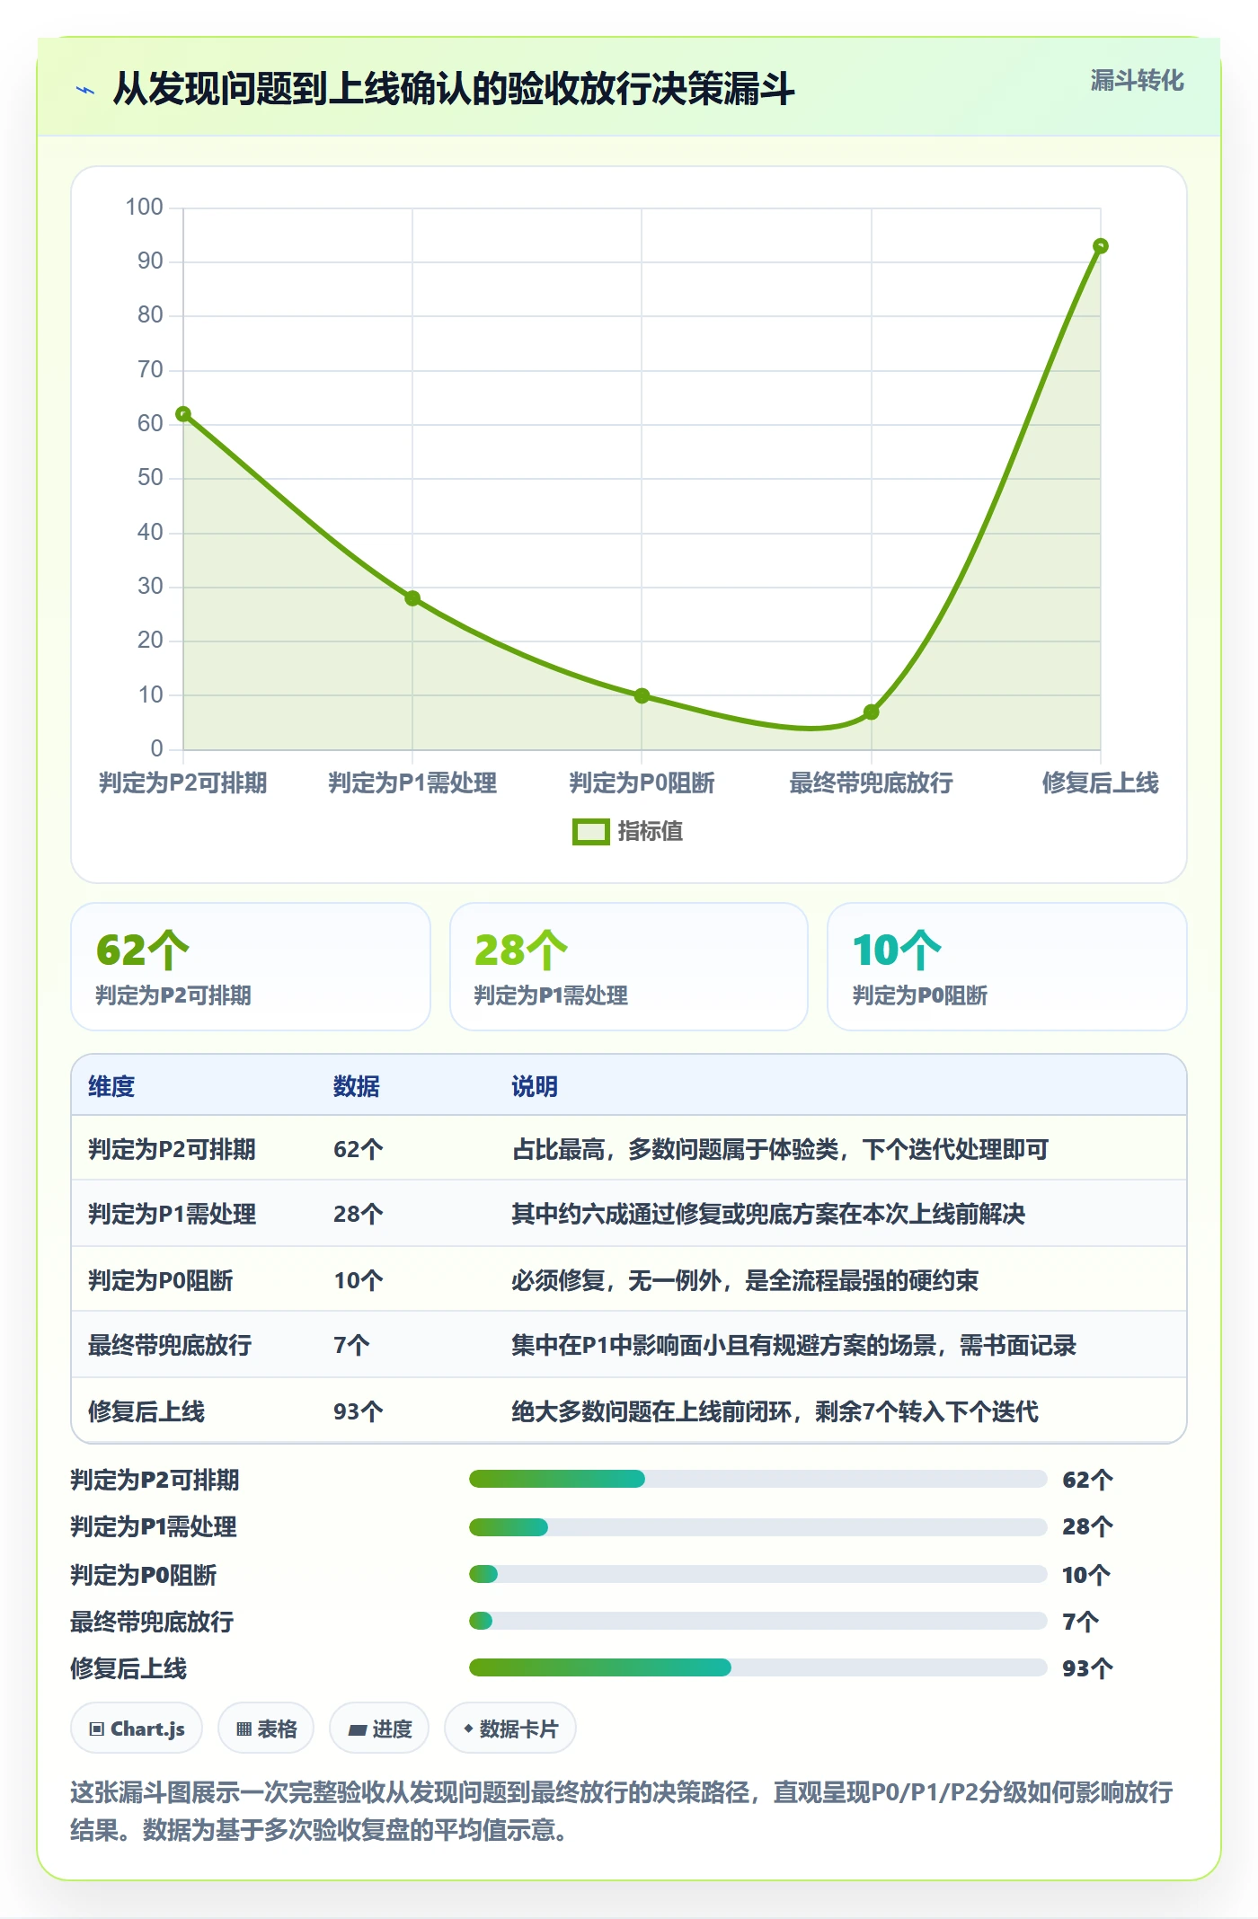Open the 62个 判定为P2可排期 card

pos(251,967)
